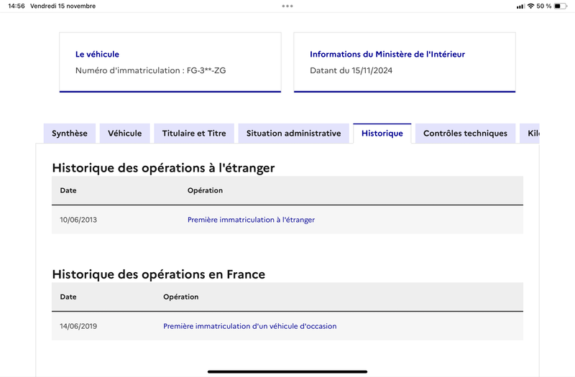Screen dimensions: 575x377
Task: Tap the cellular signal bars icon
Action: pyautogui.click(x=520, y=6)
